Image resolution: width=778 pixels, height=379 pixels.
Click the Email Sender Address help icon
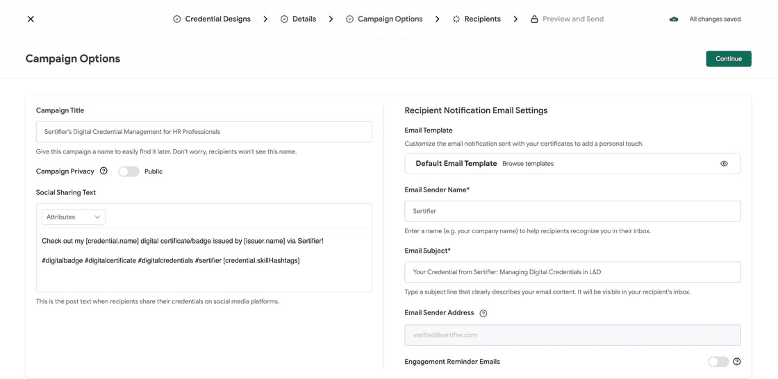click(483, 313)
